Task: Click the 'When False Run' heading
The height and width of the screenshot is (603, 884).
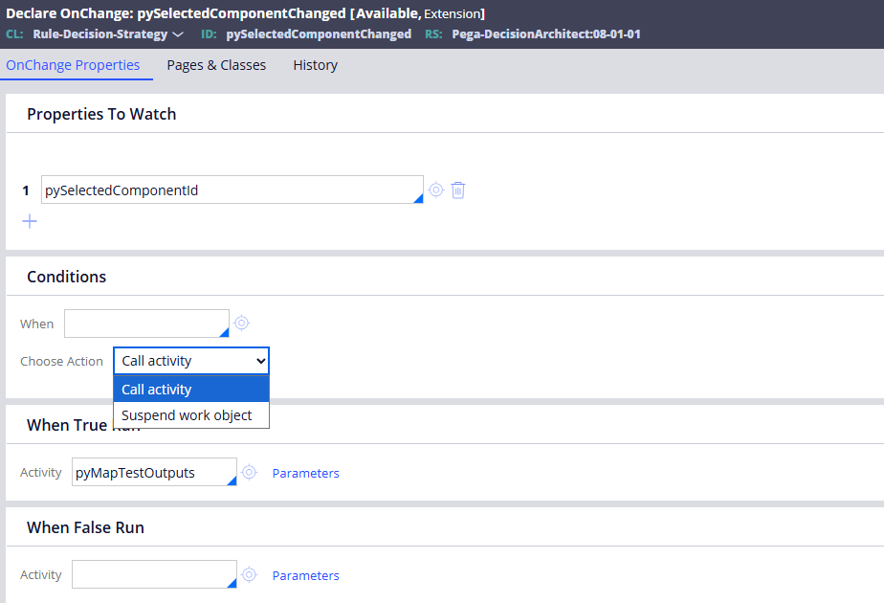Action: (85, 527)
